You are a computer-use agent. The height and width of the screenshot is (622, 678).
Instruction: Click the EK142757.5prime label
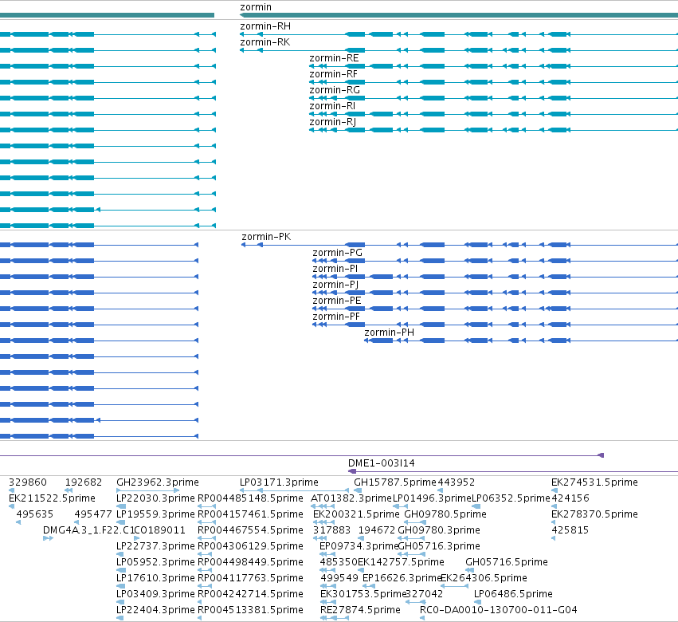[x=401, y=563]
